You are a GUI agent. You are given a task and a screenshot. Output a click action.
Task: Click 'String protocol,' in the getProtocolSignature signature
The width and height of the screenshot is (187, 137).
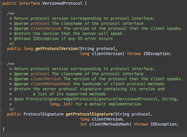(x=134, y=114)
